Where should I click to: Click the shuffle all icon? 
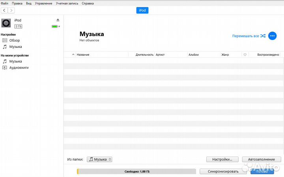tap(263, 36)
